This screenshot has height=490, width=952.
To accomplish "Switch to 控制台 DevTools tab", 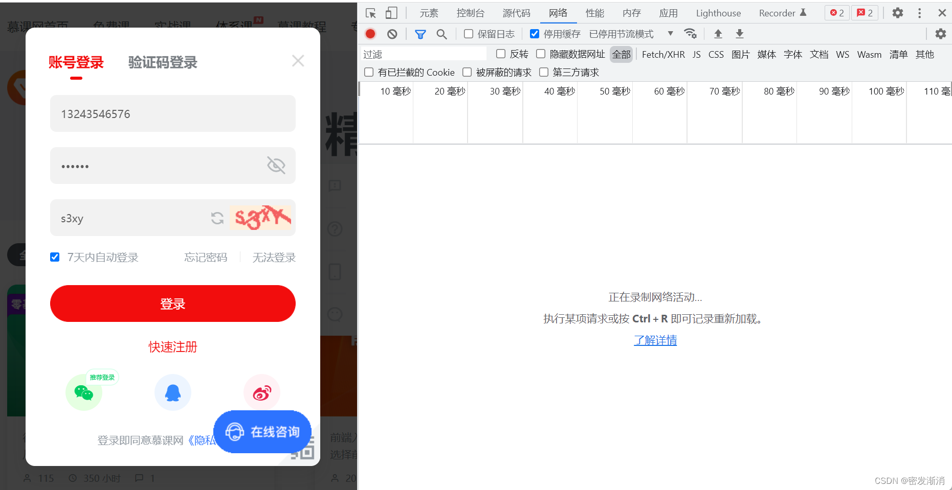I will point(470,13).
